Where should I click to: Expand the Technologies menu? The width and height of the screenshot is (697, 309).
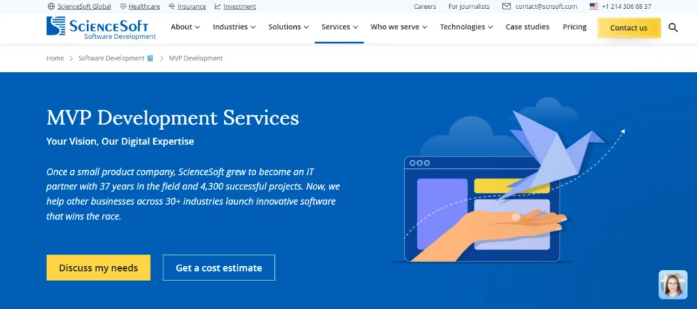[x=466, y=27]
